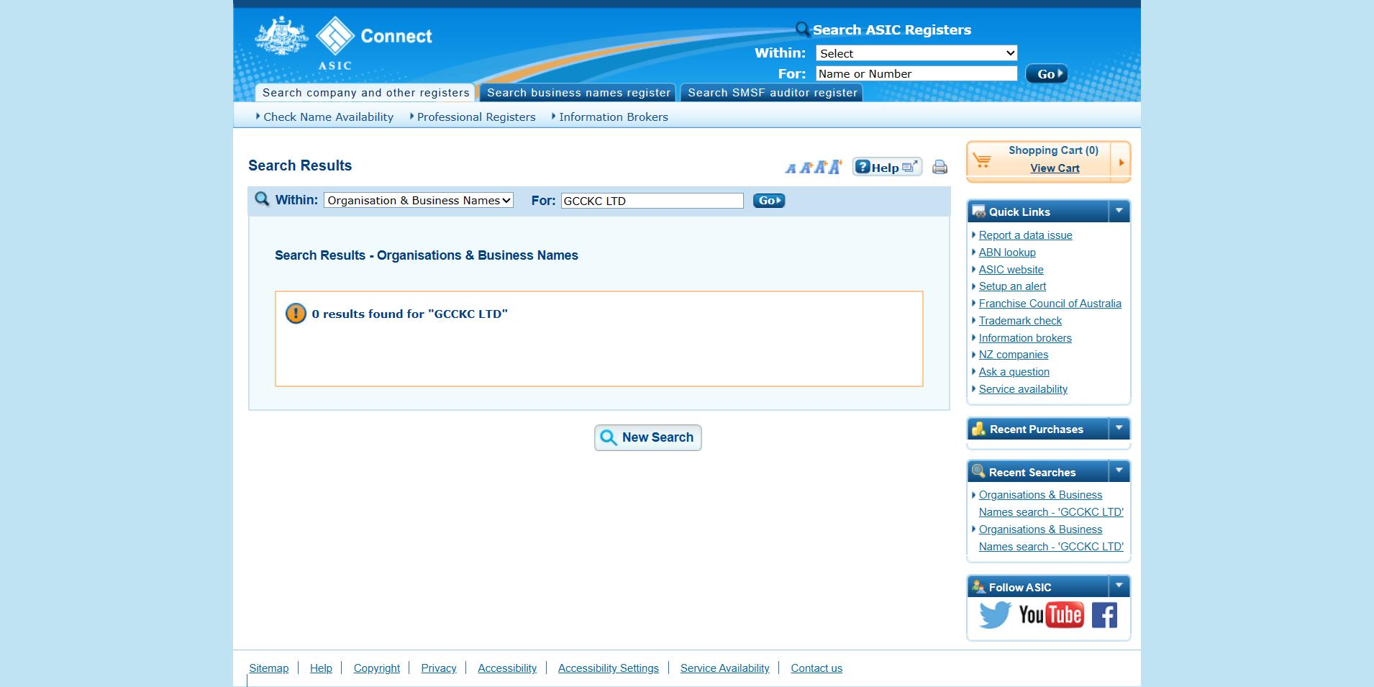
Task: Open first recent search for GCCKC LTD
Action: [1051, 504]
